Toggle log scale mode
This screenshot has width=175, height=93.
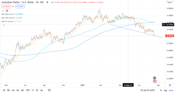pyautogui.click(x=165, y=90)
